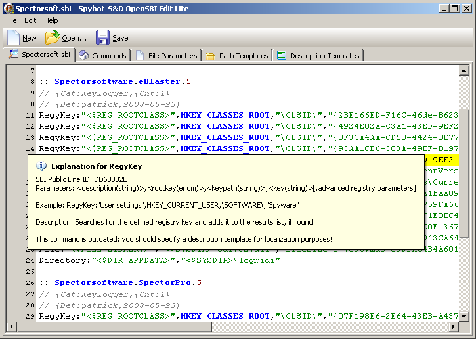Viewport: 476px width, 339px height.
Task: Maximize the OpenSBI Edit window
Action: pyautogui.click(x=454, y=8)
